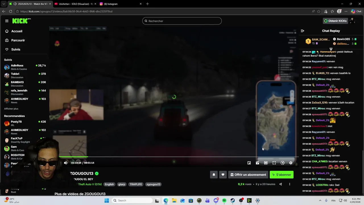Toggle picture-in-picture mode
Screen dimensions: 364x205
click(x=249, y=163)
